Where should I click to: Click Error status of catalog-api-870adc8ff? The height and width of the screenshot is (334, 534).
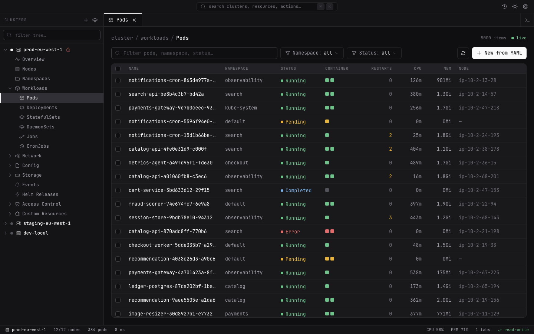(290, 232)
